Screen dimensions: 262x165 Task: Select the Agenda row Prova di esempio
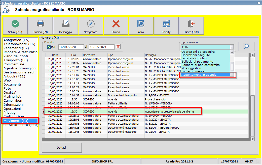tap(145, 99)
